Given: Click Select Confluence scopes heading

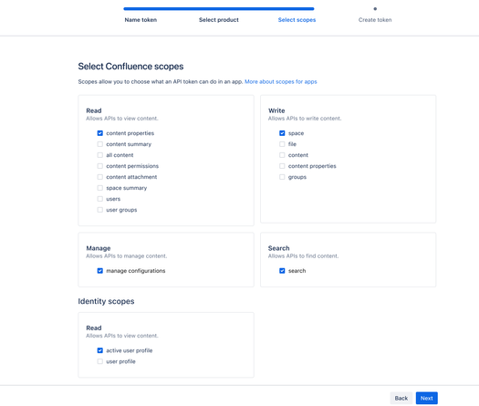Looking at the screenshot, I should pos(130,67).
